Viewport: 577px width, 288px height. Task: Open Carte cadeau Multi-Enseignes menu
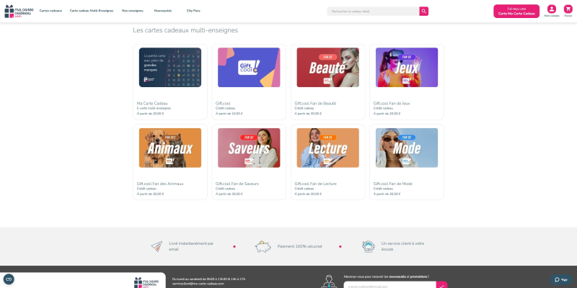point(92,11)
